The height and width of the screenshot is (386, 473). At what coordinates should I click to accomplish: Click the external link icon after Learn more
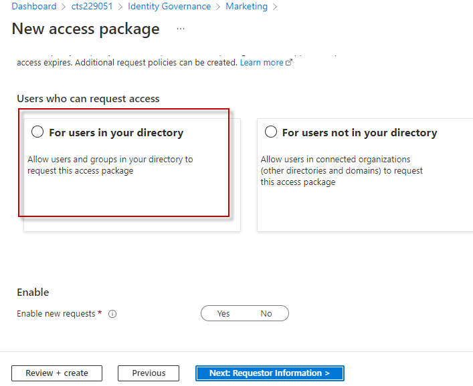(289, 63)
